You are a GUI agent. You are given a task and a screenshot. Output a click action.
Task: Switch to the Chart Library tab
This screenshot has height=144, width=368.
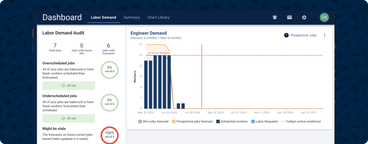(158, 17)
